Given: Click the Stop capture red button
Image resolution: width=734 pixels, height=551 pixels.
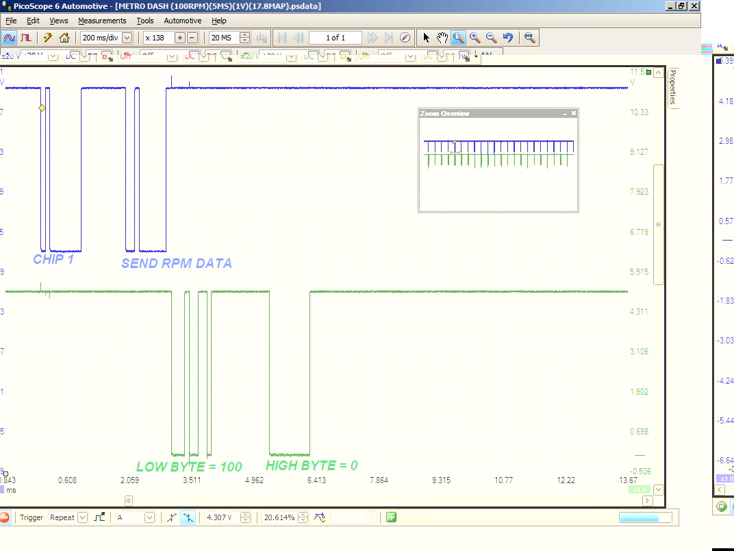Looking at the screenshot, I should pyautogui.click(x=4, y=517).
